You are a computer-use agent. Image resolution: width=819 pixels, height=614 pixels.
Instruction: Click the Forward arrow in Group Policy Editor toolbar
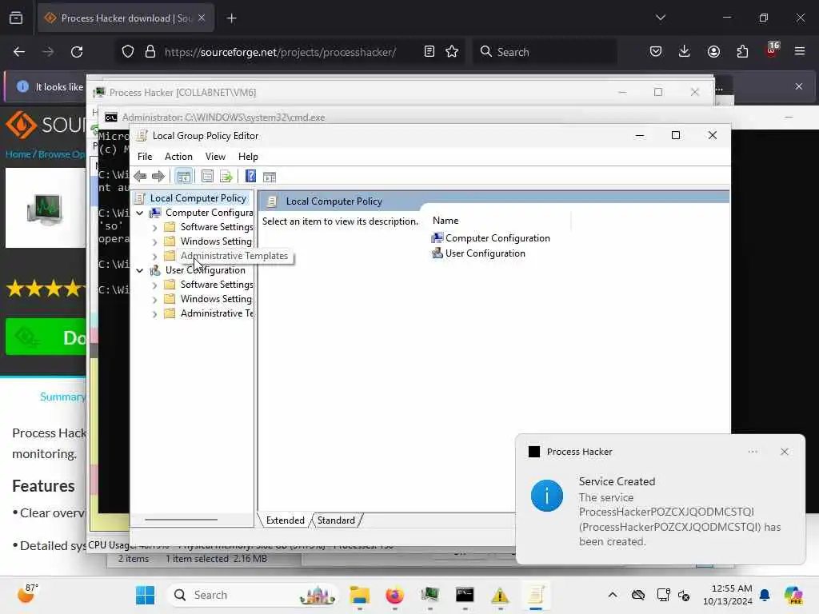tap(158, 177)
